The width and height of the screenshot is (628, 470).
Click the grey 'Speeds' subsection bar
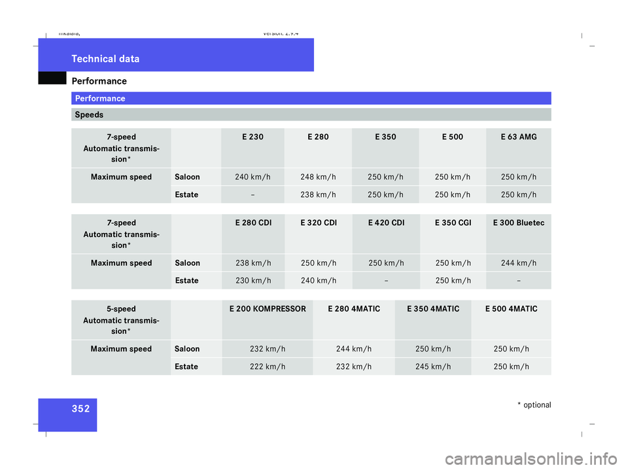tap(311, 115)
